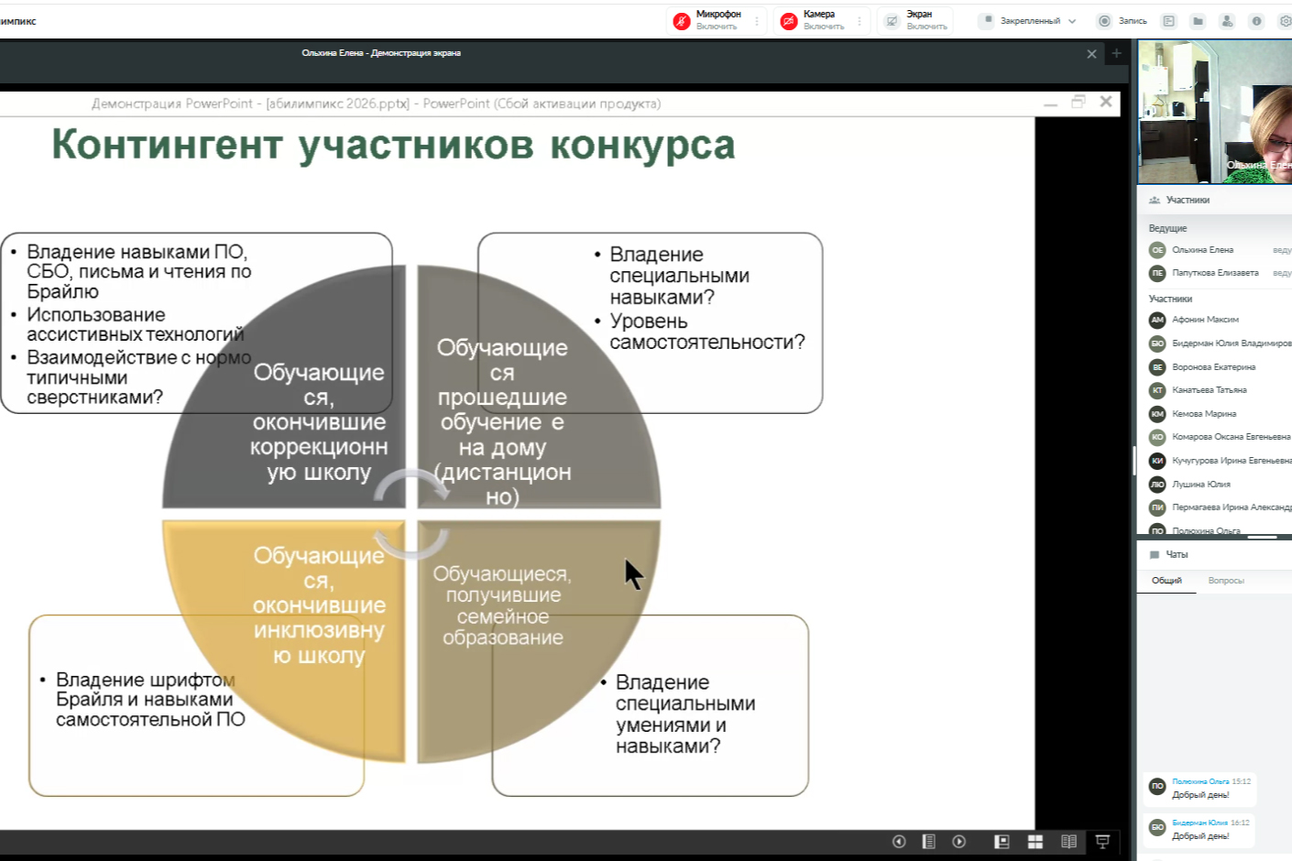Viewport: 1292px width, 861px height.
Task: Switch to the Вопросы chat tab
Action: (1226, 581)
